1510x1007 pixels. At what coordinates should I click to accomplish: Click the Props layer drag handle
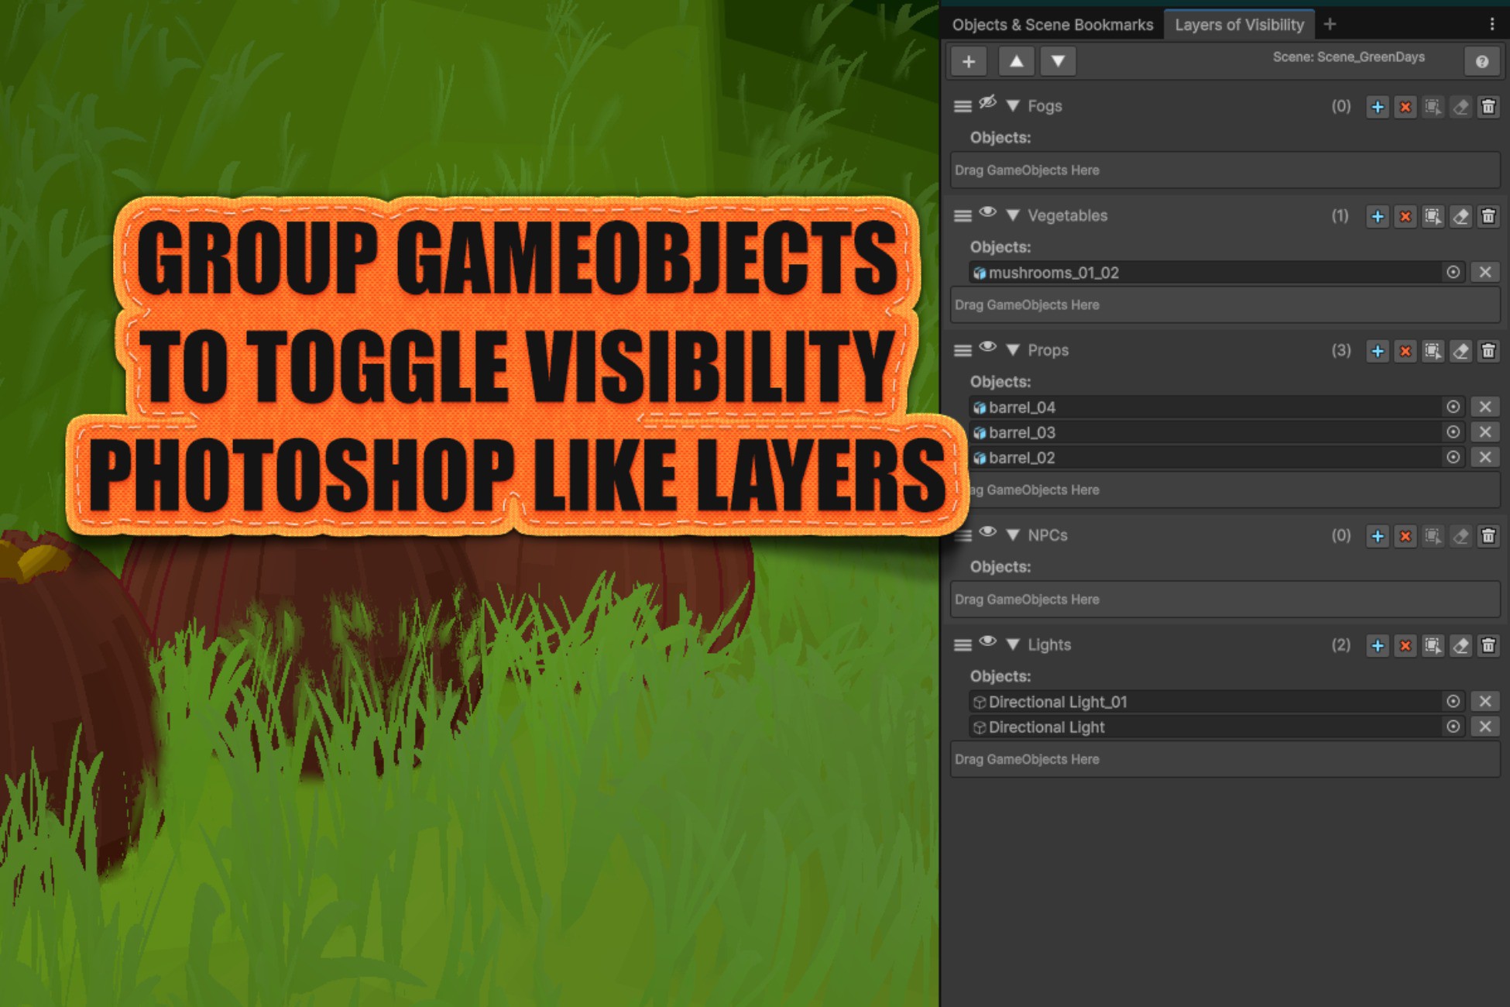point(962,351)
